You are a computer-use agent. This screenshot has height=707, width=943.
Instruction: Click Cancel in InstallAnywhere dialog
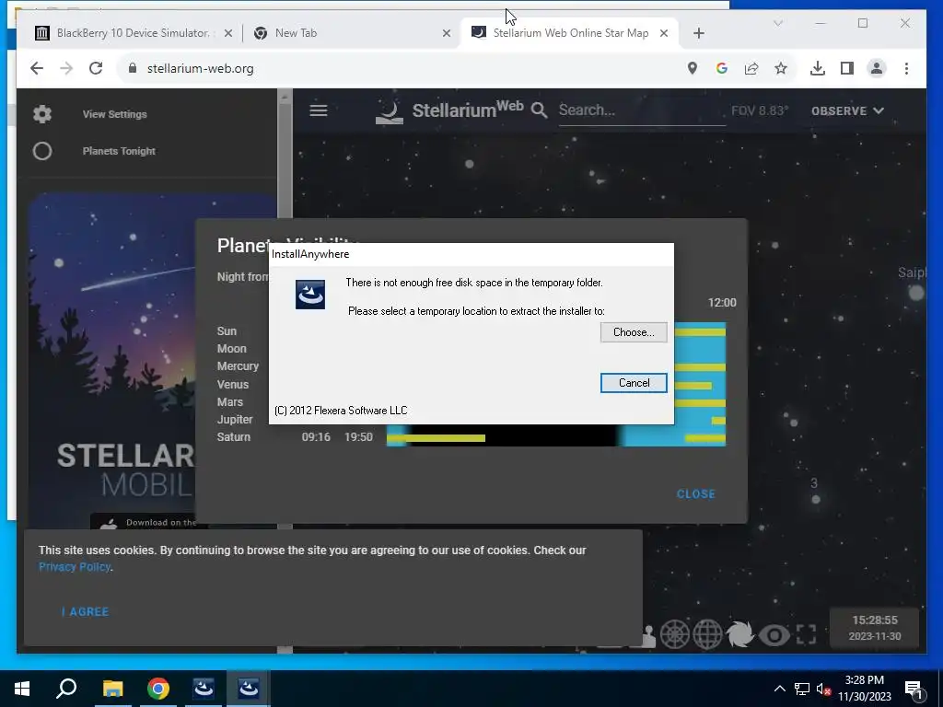[634, 383]
